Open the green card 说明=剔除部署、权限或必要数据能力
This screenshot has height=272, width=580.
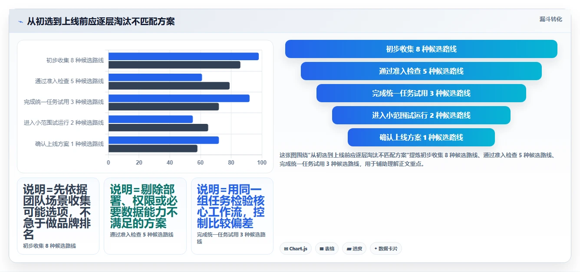coord(145,216)
